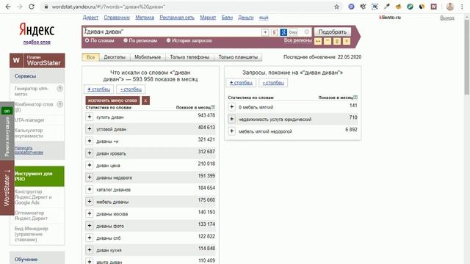Open the Chrome three-dot menu

click(x=462, y=7)
